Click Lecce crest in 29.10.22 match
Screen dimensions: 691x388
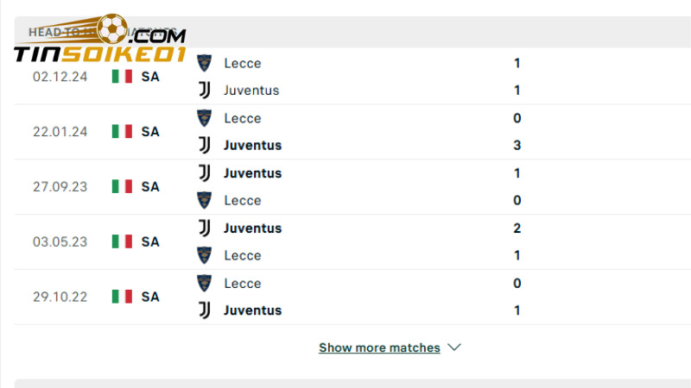tap(205, 283)
